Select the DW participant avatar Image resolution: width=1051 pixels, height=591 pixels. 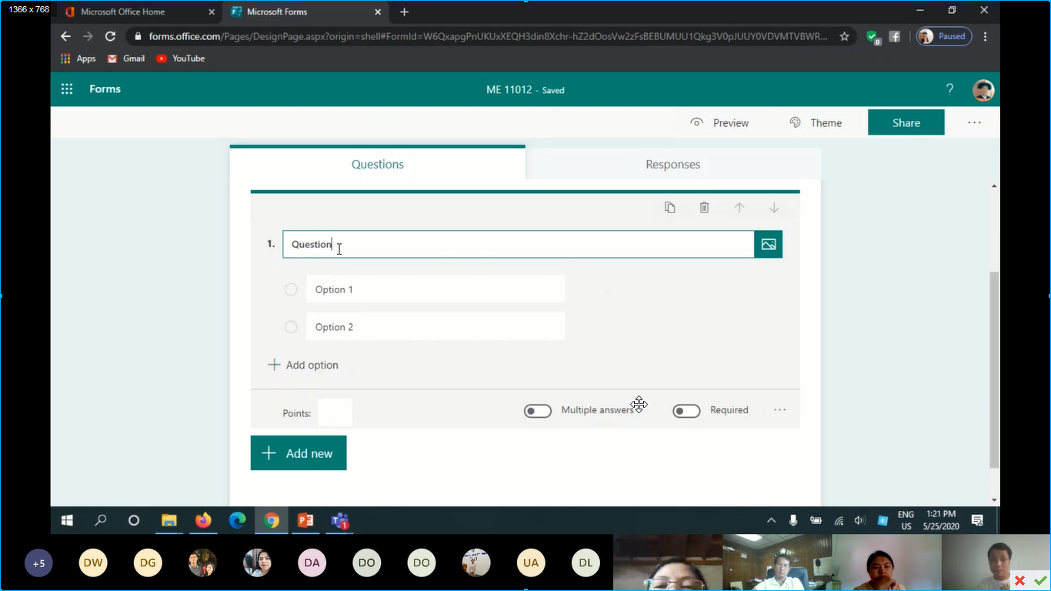pos(93,563)
